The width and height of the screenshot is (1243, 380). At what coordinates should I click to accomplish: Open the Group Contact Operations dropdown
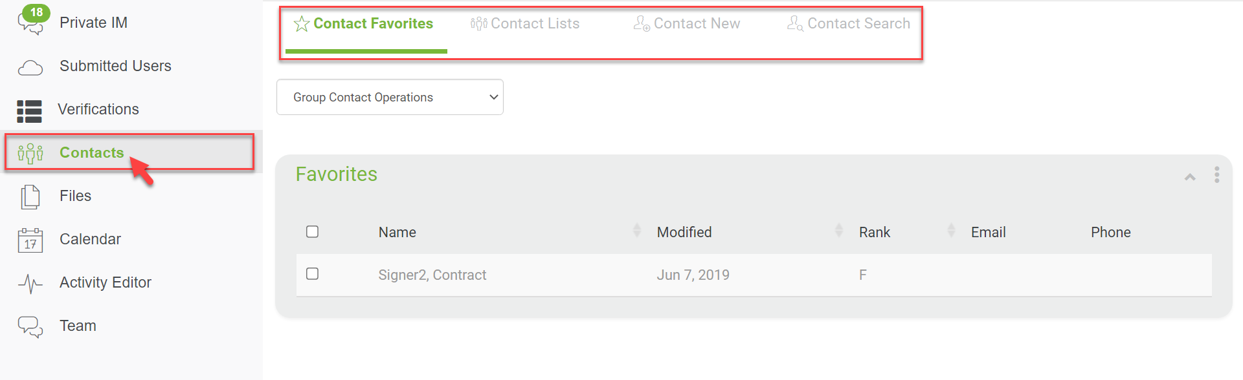tap(390, 97)
